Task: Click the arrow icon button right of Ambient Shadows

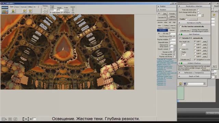Action: coord(214,66)
